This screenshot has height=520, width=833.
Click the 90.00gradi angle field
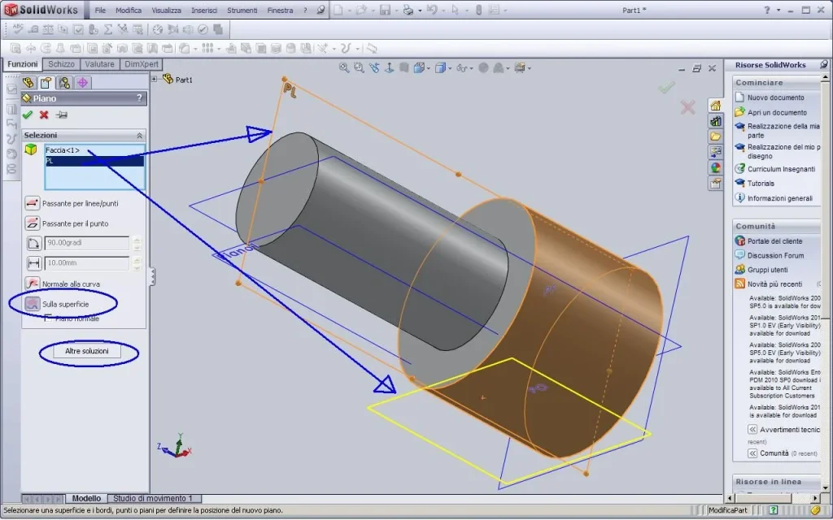click(86, 243)
